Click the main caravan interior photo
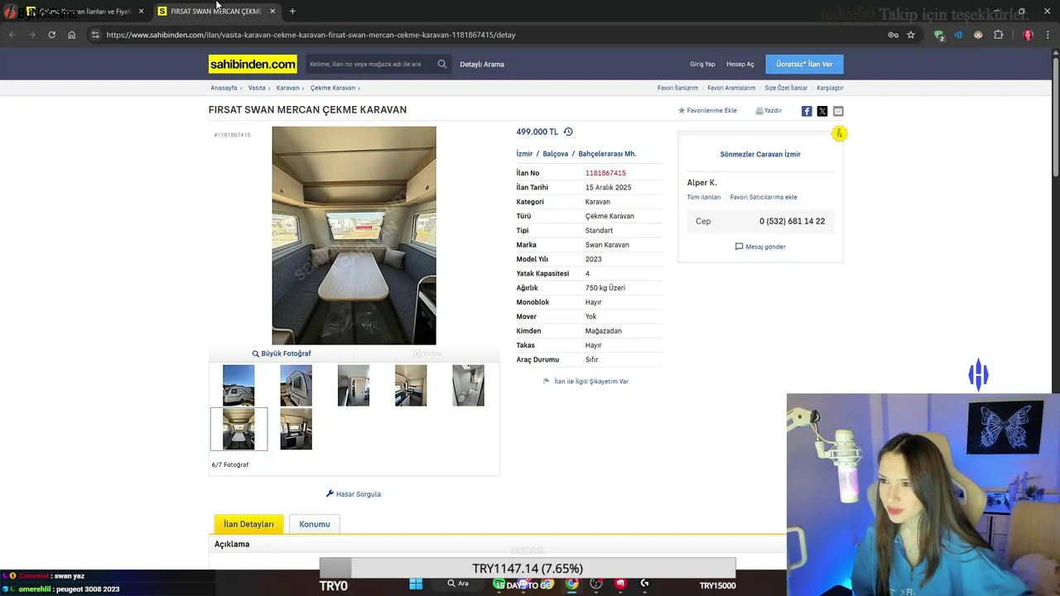 tap(354, 235)
